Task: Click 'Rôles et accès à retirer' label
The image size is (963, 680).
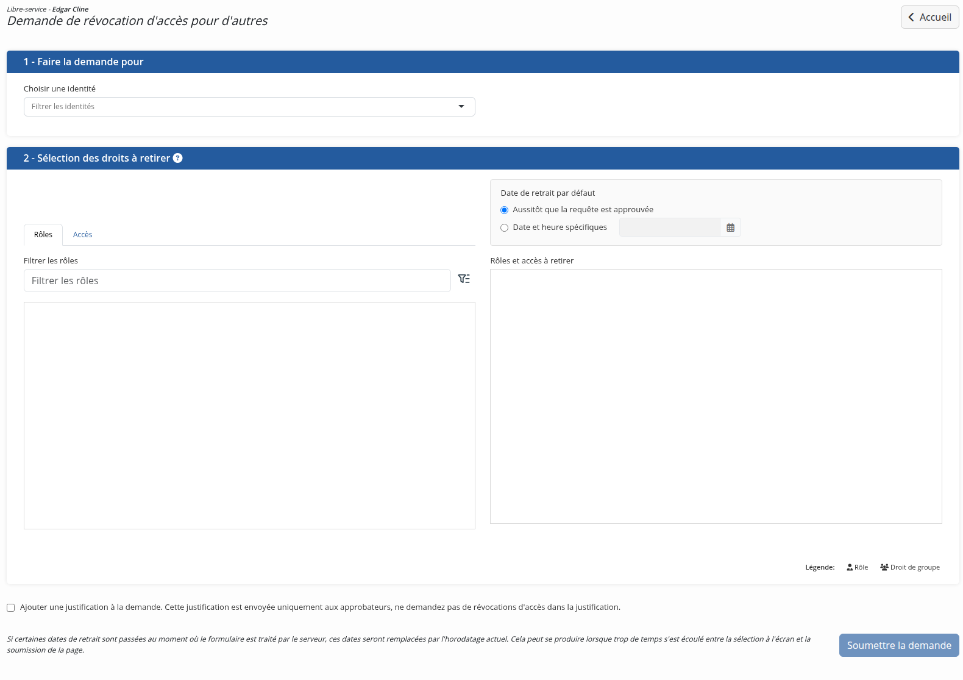Action: [531, 261]
